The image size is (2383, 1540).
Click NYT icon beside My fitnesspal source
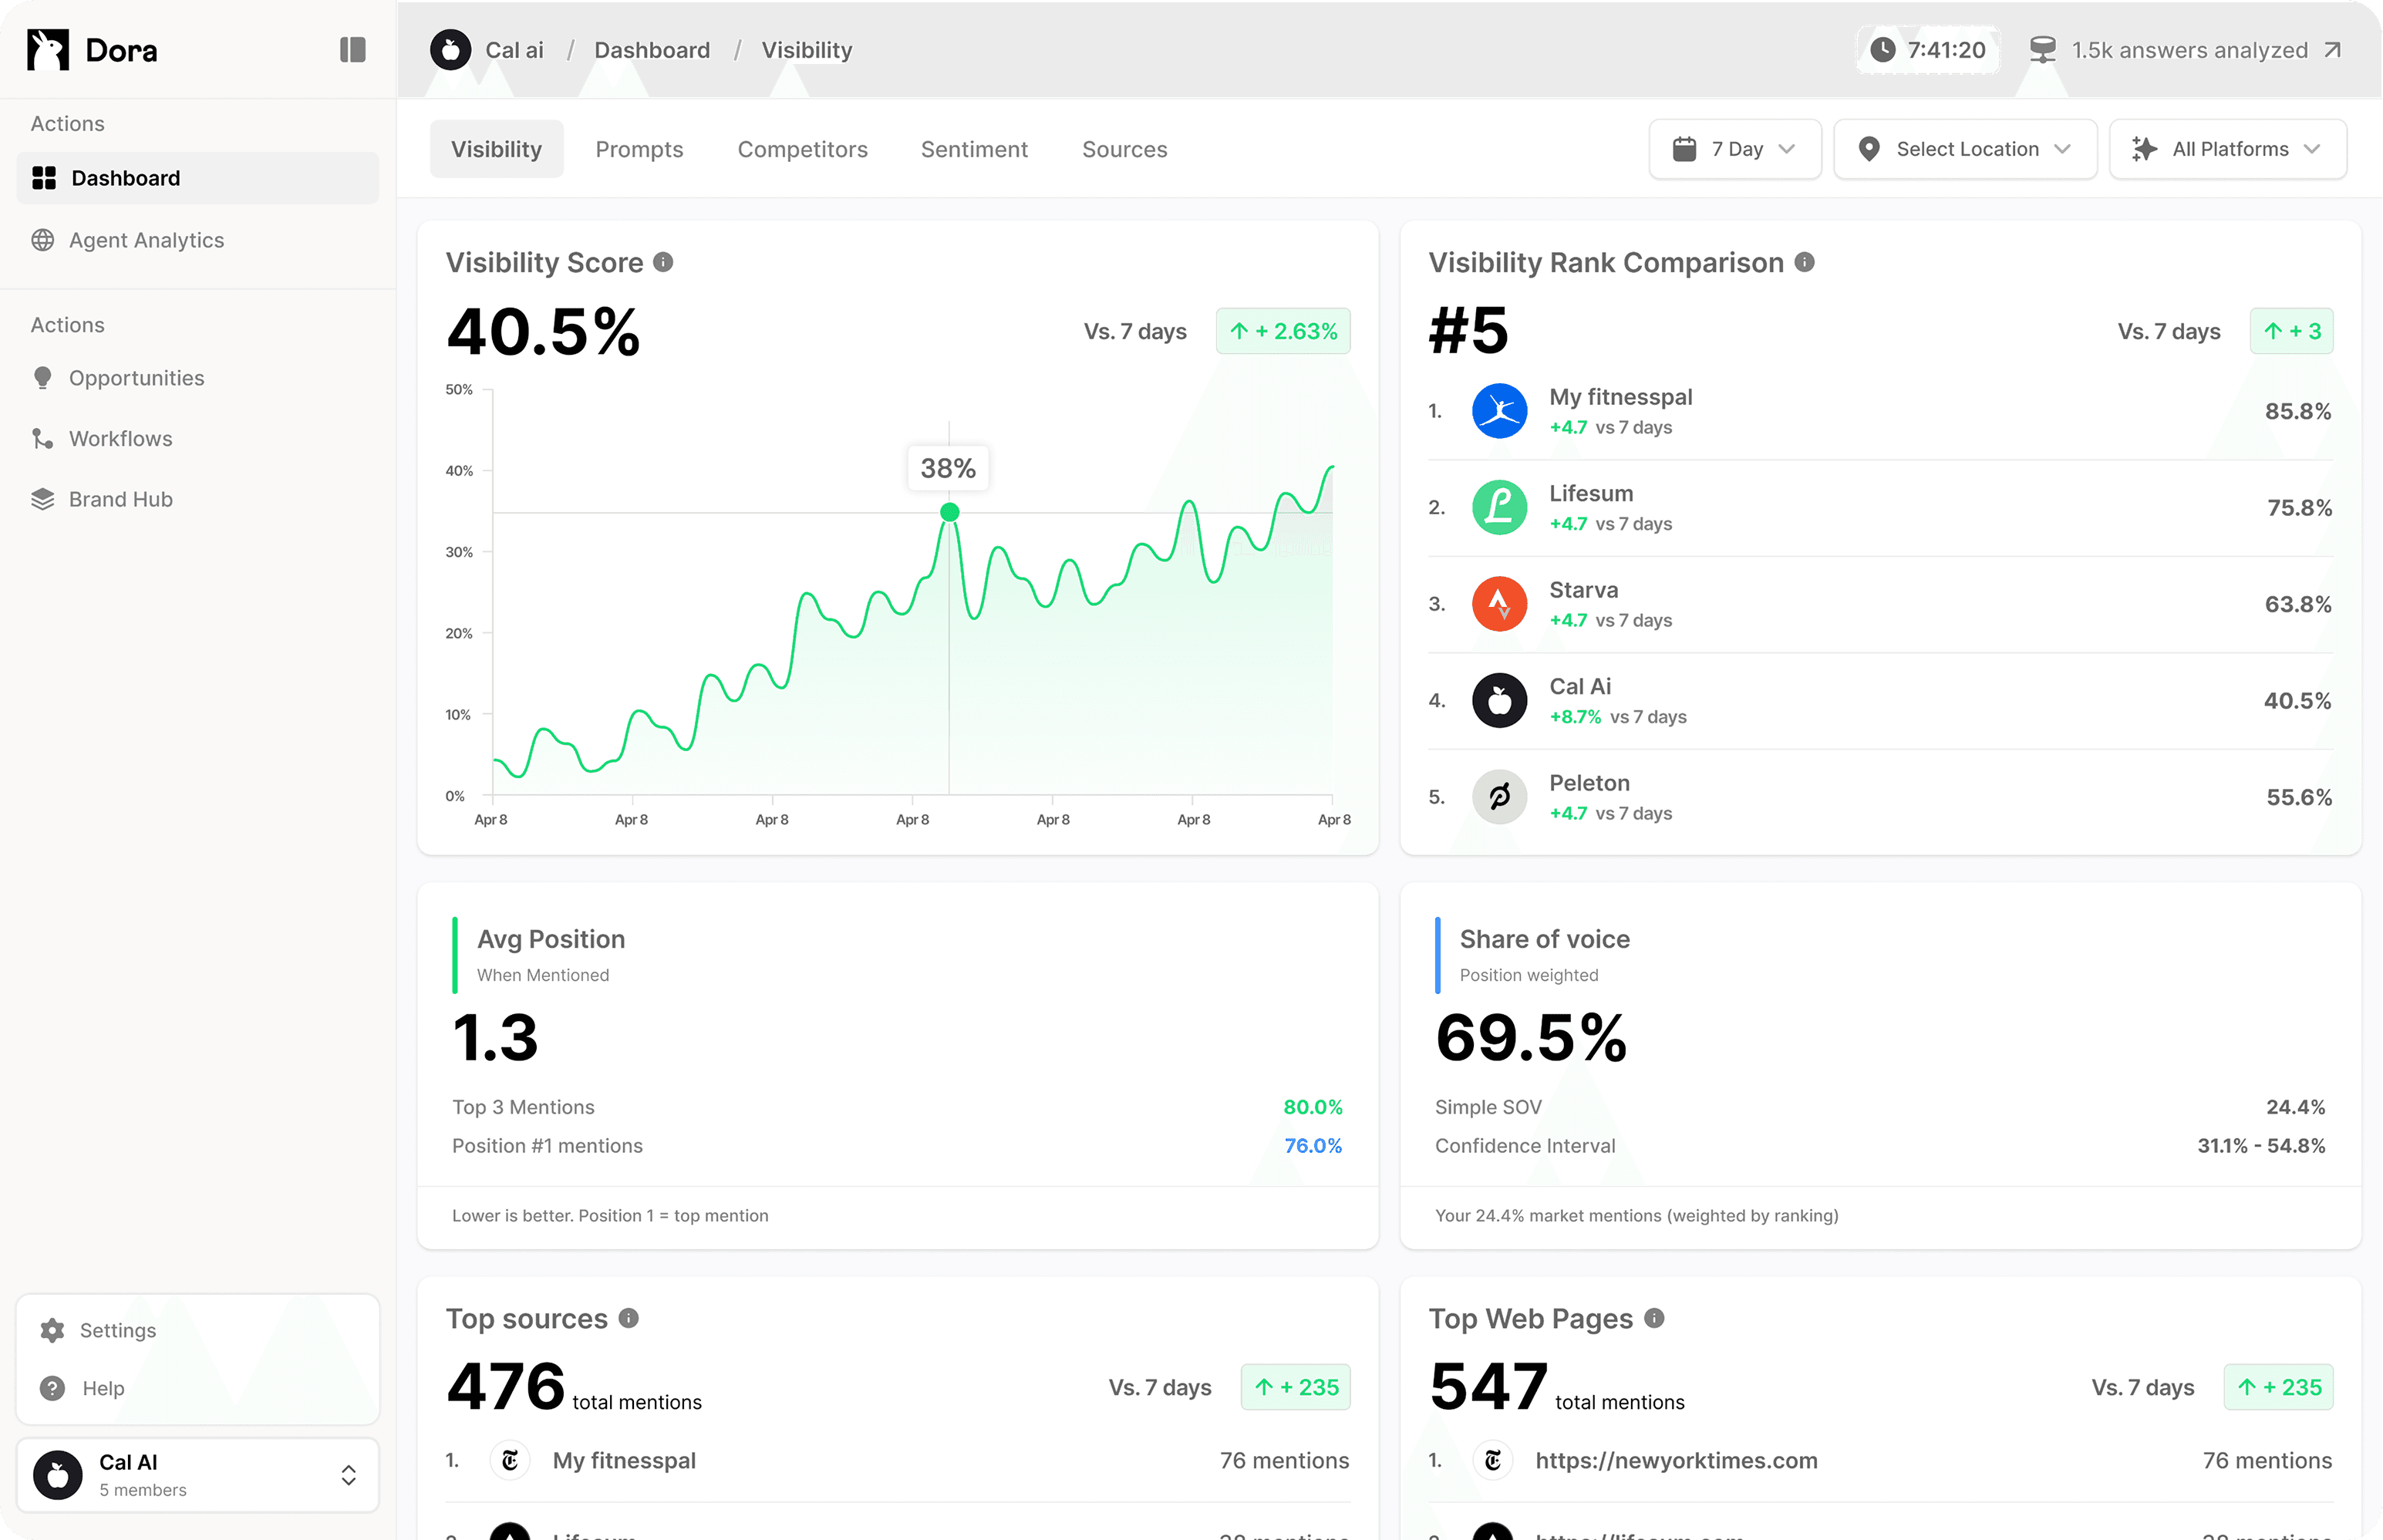click(x=510, y=1460)
